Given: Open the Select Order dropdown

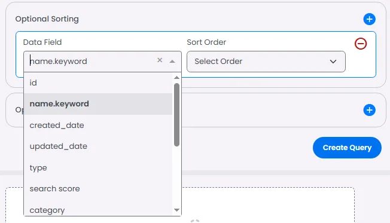Looking at the screenshot, I should [266, 62].
